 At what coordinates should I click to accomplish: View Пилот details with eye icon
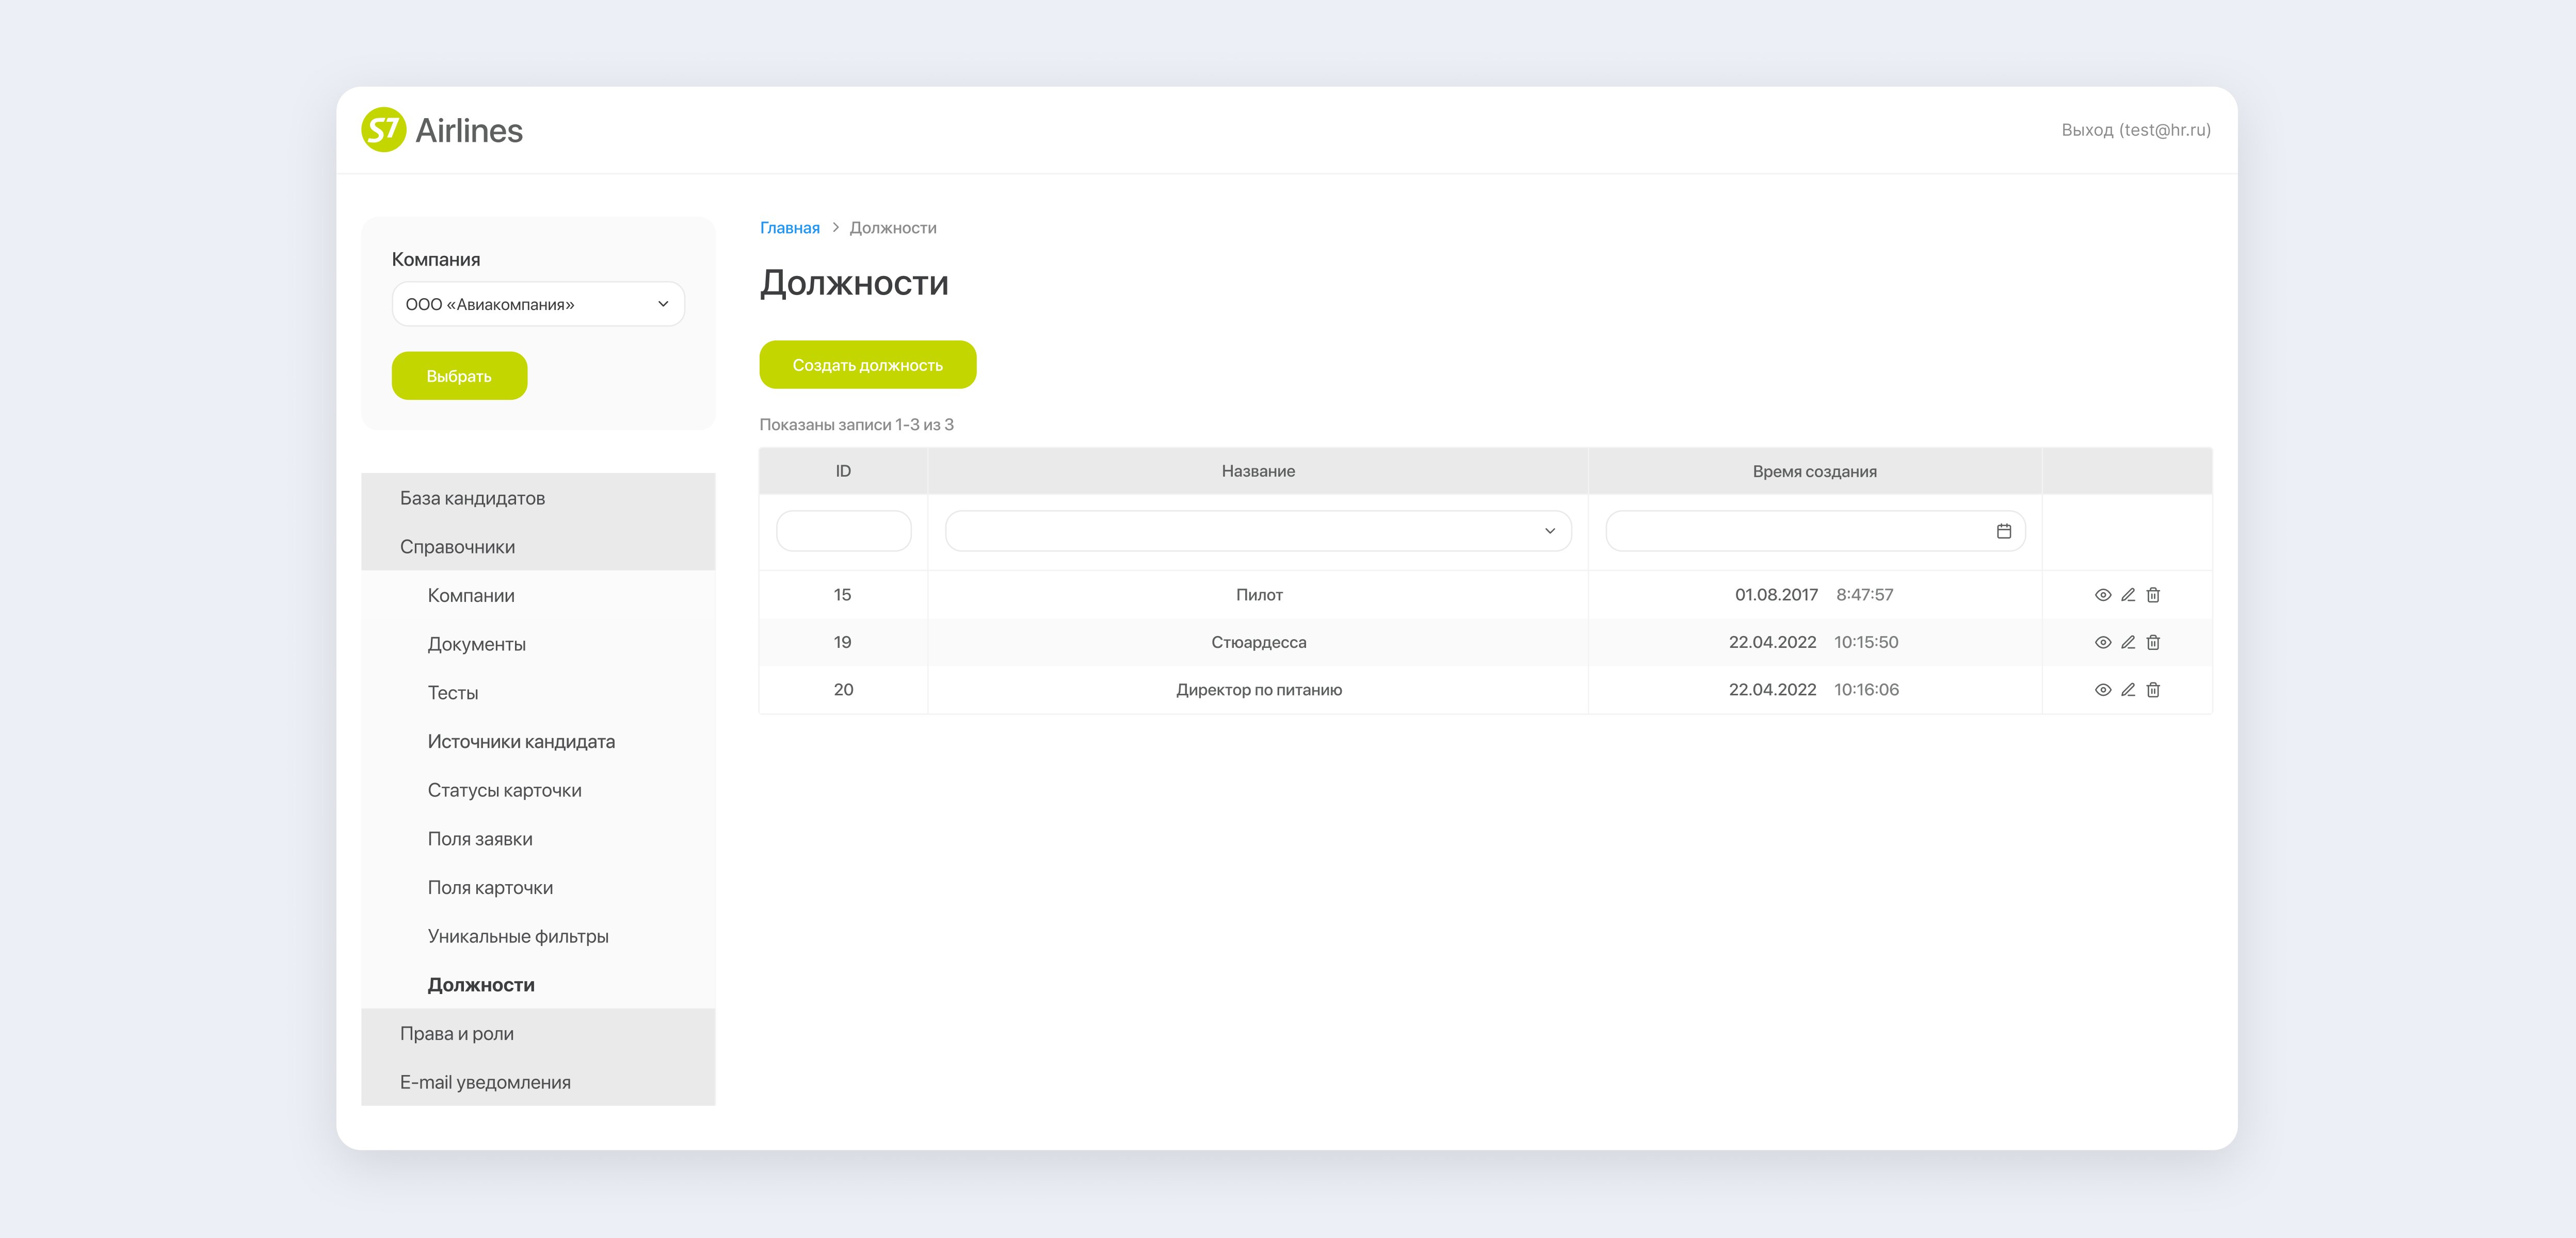pyautogui.click(x=2102, y=595)
